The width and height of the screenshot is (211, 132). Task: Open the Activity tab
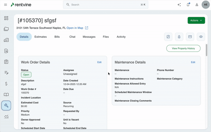[x=121, y=37]
